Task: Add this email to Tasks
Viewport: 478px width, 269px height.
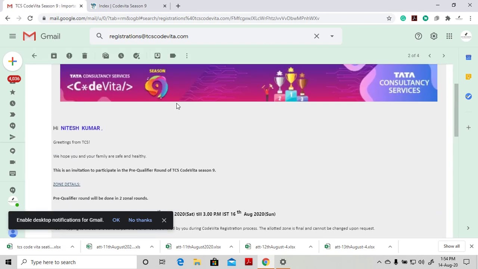Action: pos(136,56)
